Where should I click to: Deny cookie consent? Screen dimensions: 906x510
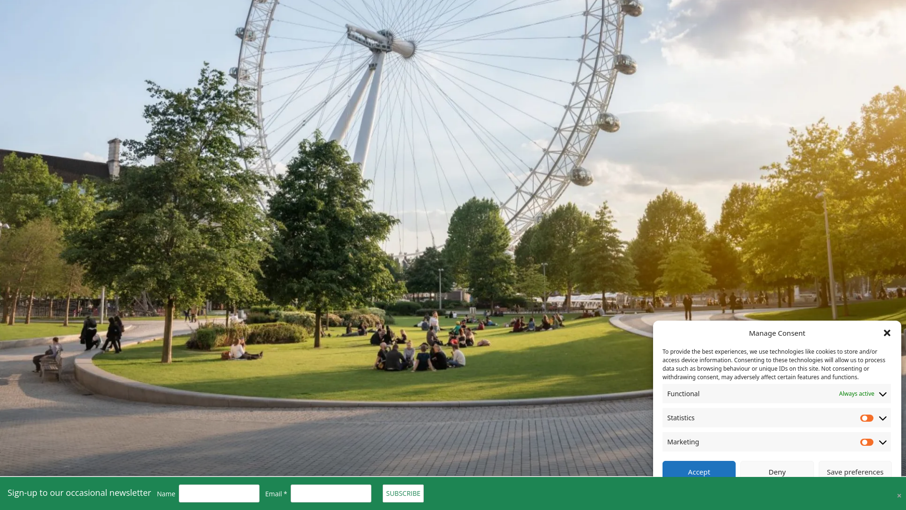tap(777, 469)
